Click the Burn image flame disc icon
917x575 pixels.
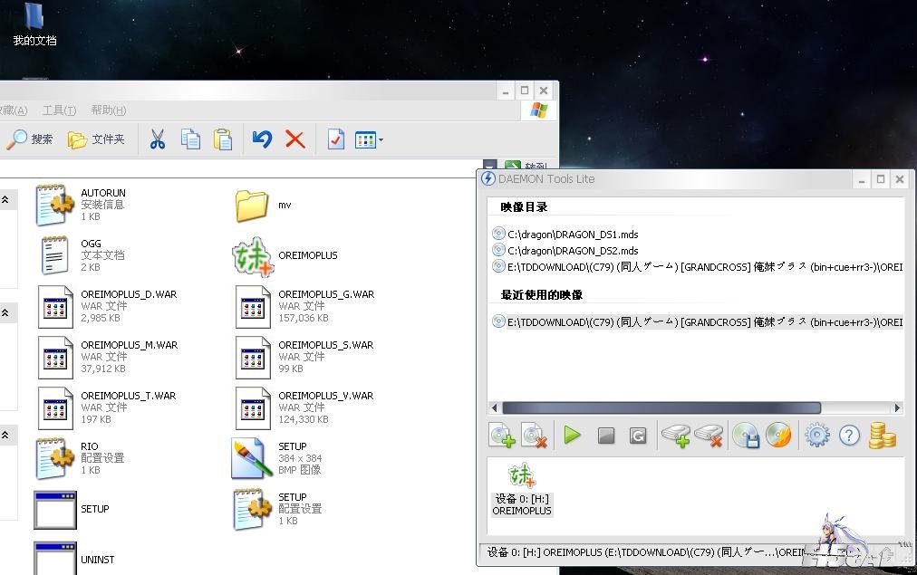pyautogui.click(x=778, y=436)
